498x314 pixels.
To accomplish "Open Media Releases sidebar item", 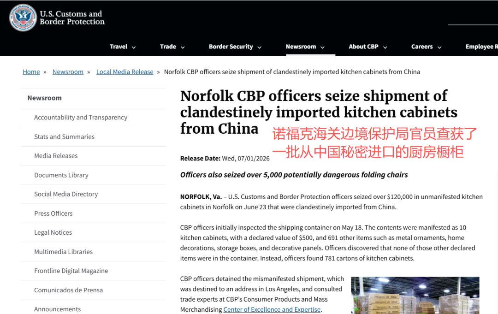I will (56, 156).
